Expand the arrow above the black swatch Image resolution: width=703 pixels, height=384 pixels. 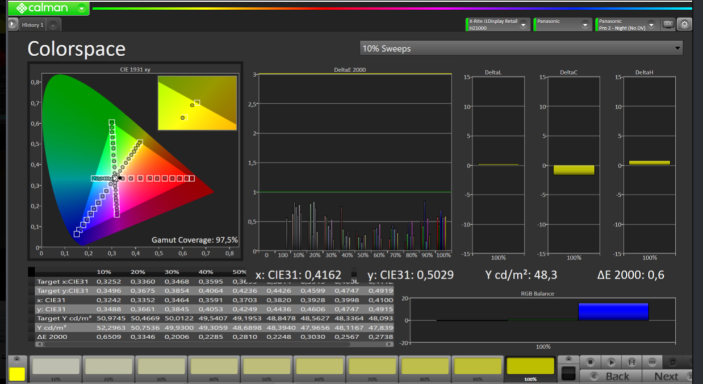pos(568,360)
